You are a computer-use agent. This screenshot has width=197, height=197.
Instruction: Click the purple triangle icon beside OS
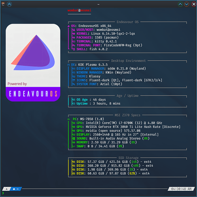click(68, 26)
